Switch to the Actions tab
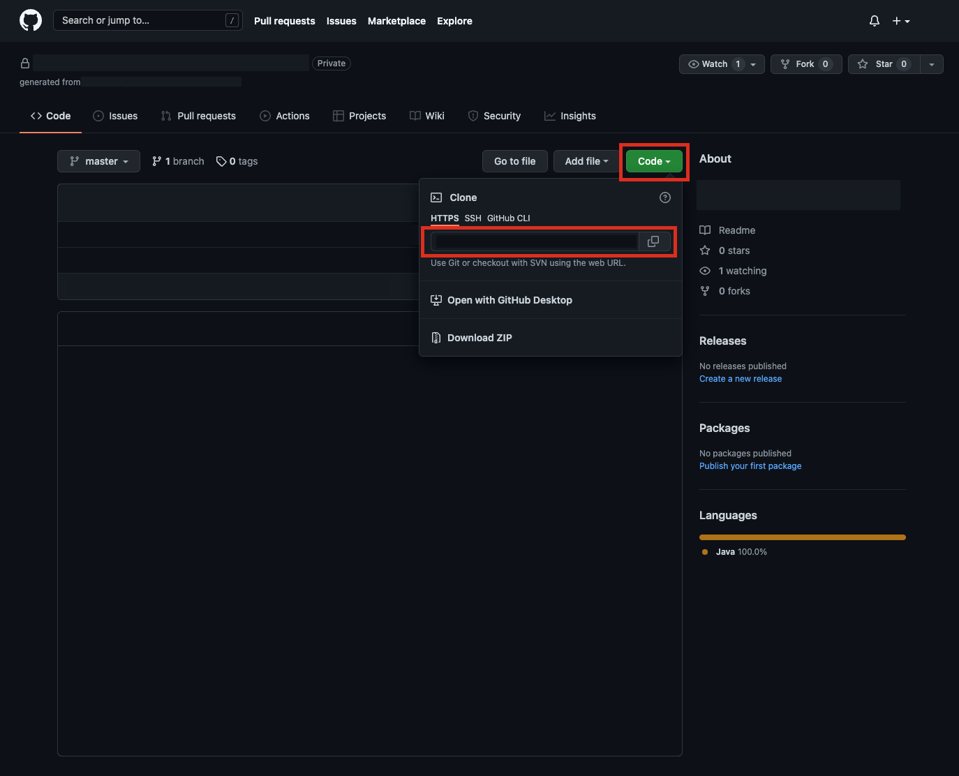The image size is (959, 776). 285,116
